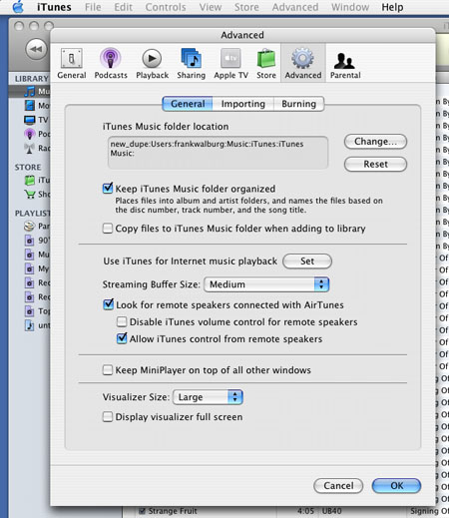
Task: Click the OK button
Action: click(396, 486)
